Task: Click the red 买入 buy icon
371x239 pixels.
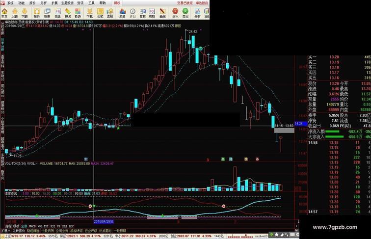Action: [x=175, y=13]
